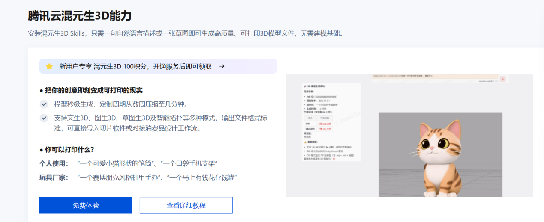Image resolution: width=544 pixels, height=222 pixels.
Task: Click the line 模型秒级生成,定制周期从数周压缩至几分钟
Action: point(121,104)
